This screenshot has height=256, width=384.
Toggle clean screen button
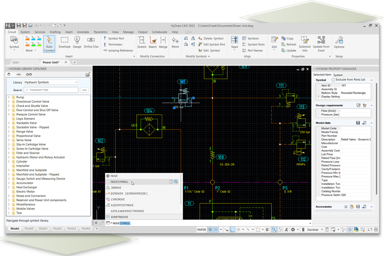pos(370,230)
